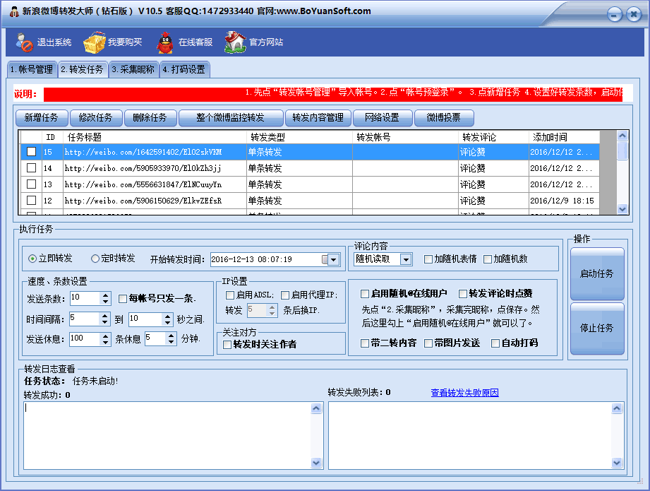
Task: Enable 转发时关注作者 checkbox
Action: click(227, 345)
